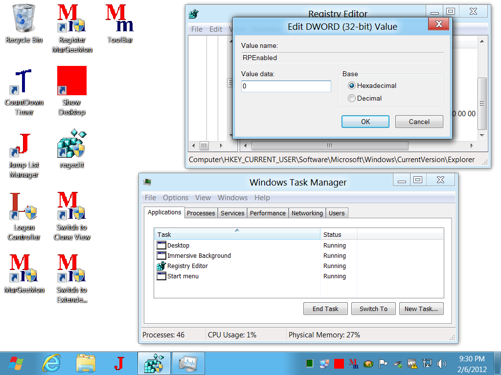Open the Task Manager File menu
This screenshot has height=375, width=501.
tap(151, 198)
